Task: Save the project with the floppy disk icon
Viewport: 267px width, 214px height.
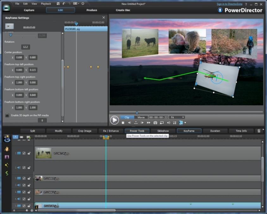Action: 58,3
